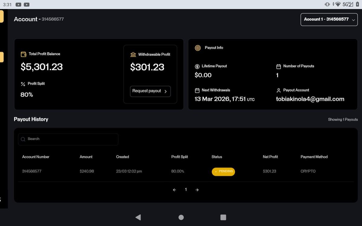
Task: Click the Showing 1 Payouts text
Action: (343, 120)
